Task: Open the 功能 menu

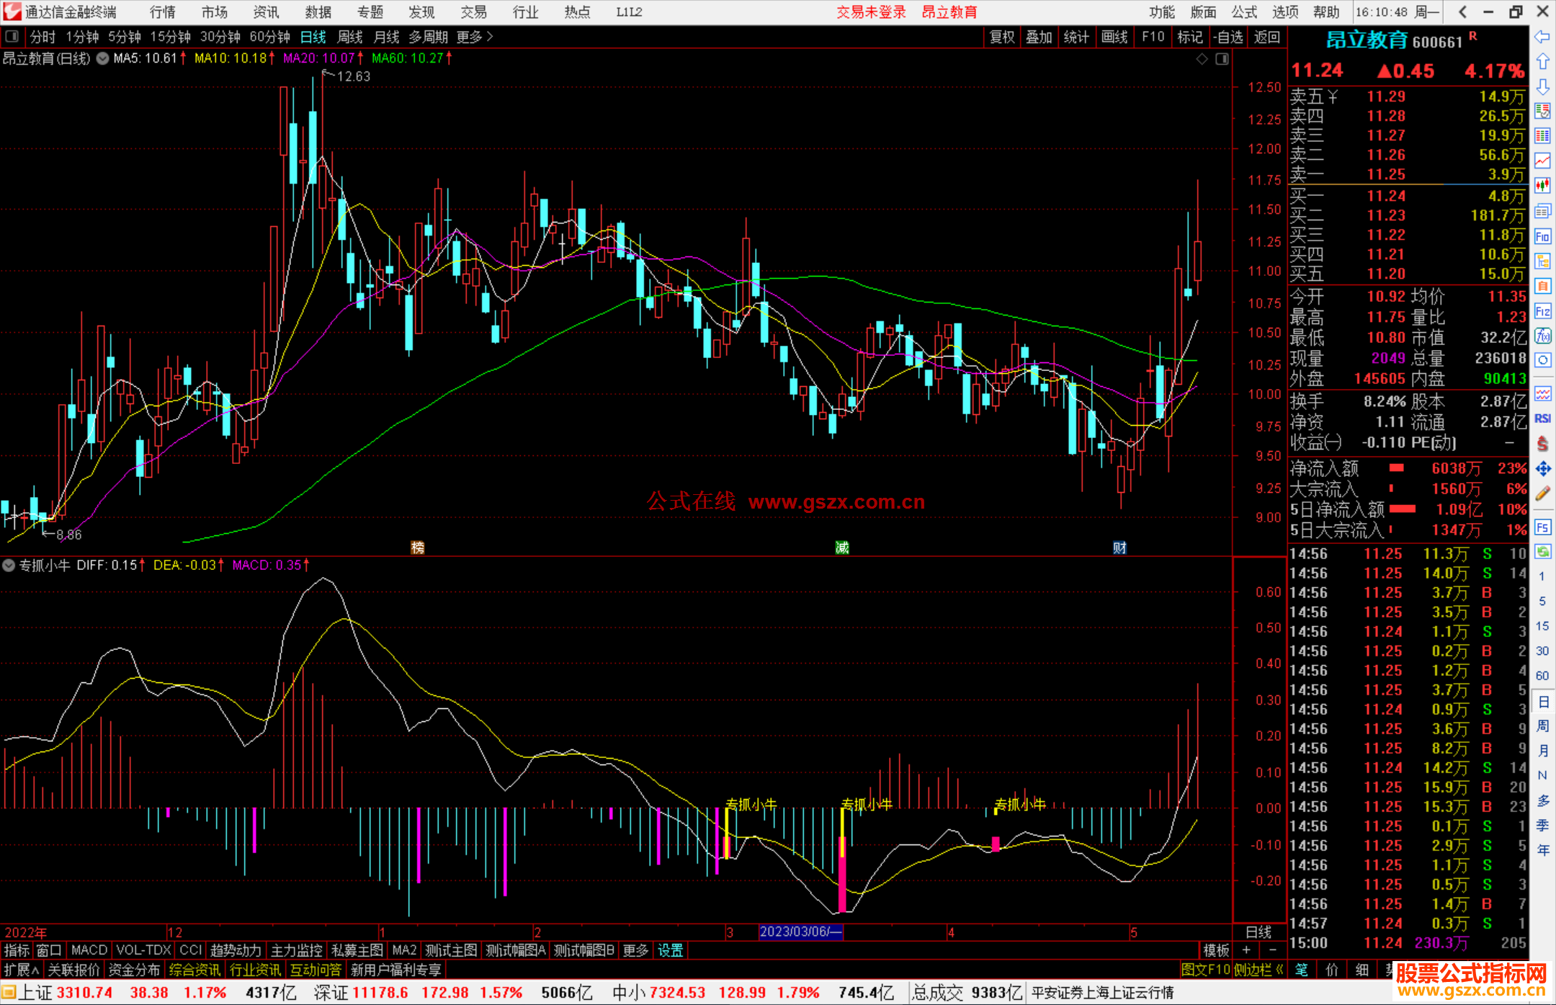Action: [x=1162, y=12]
